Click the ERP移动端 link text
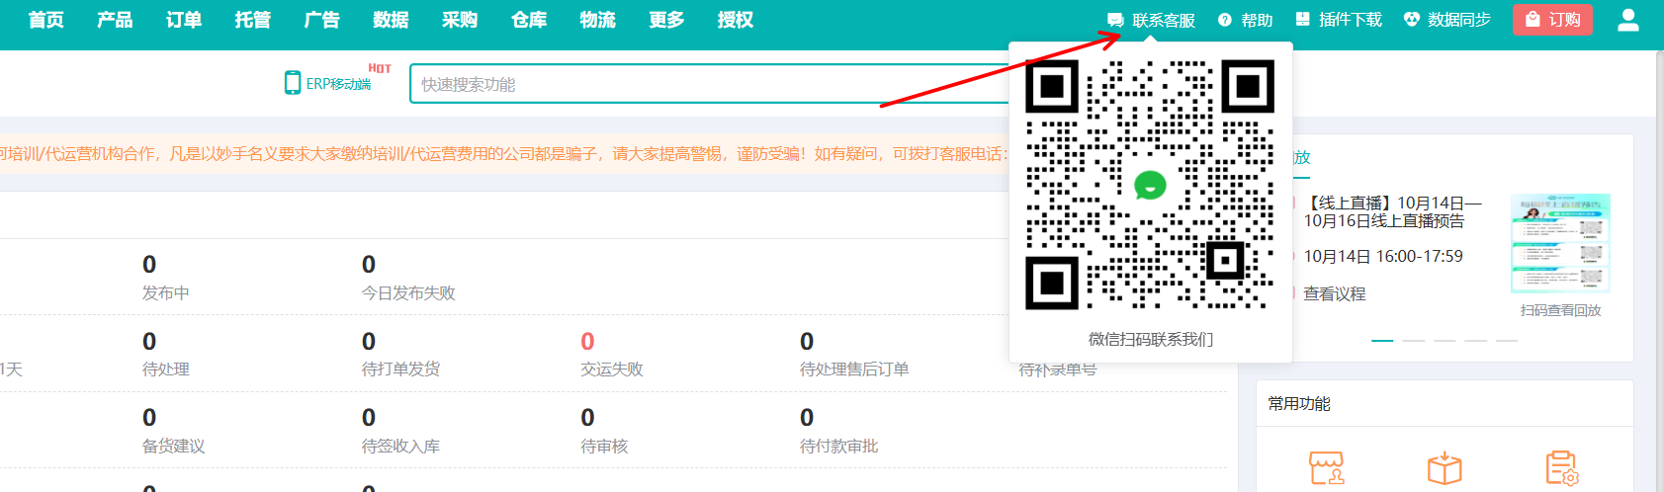Viewport: 1664px width, 492px height. pyautogui.click(x=338, y=84)
